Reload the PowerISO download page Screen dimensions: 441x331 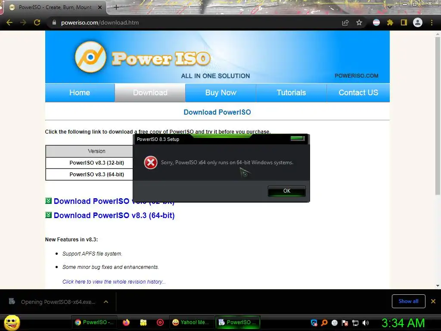pos(37,22)
